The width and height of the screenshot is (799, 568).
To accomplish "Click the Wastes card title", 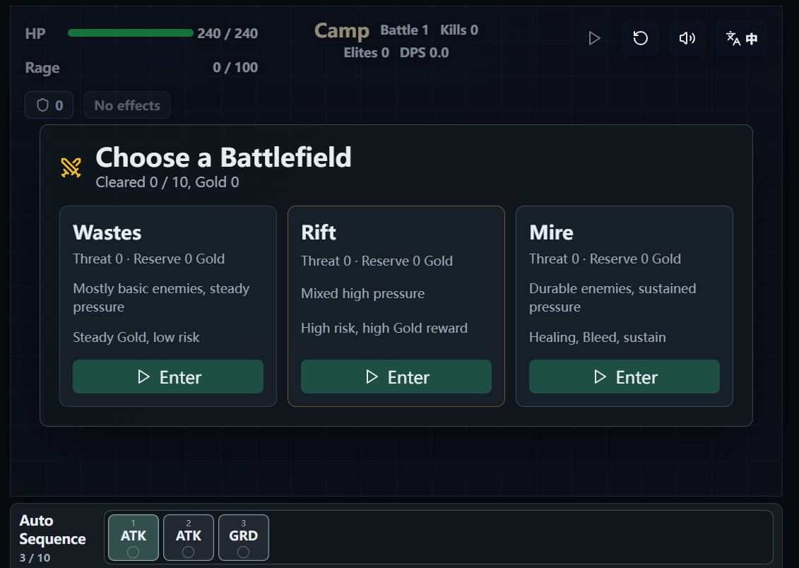I will click(x=107, y=232).
